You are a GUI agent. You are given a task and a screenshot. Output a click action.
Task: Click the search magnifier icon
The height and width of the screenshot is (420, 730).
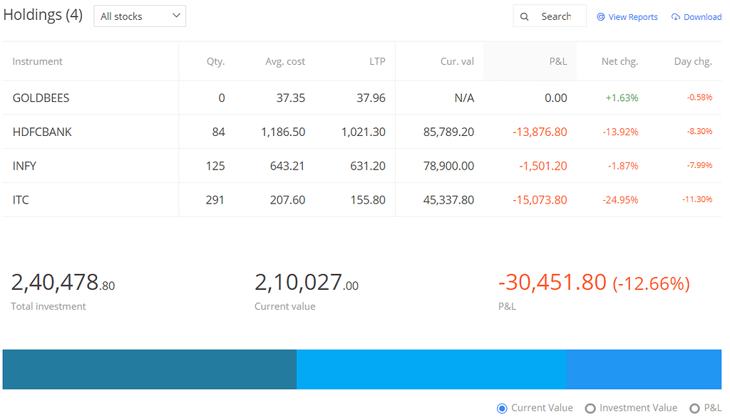click(525, 16)
